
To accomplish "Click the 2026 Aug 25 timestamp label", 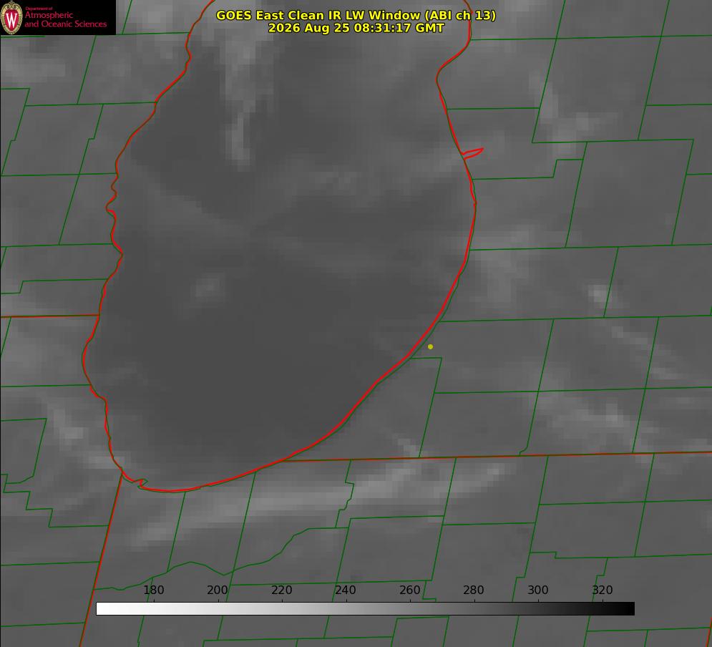I will [356, 28].
